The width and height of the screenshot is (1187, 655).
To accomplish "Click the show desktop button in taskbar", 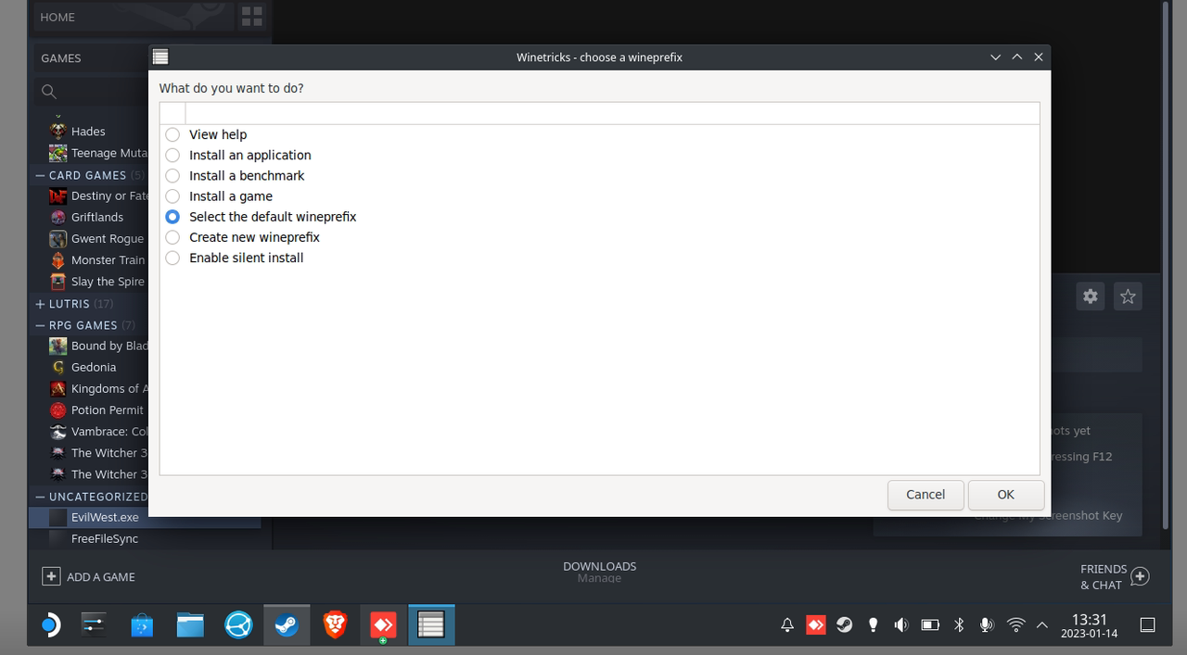I will point(1147,625).
